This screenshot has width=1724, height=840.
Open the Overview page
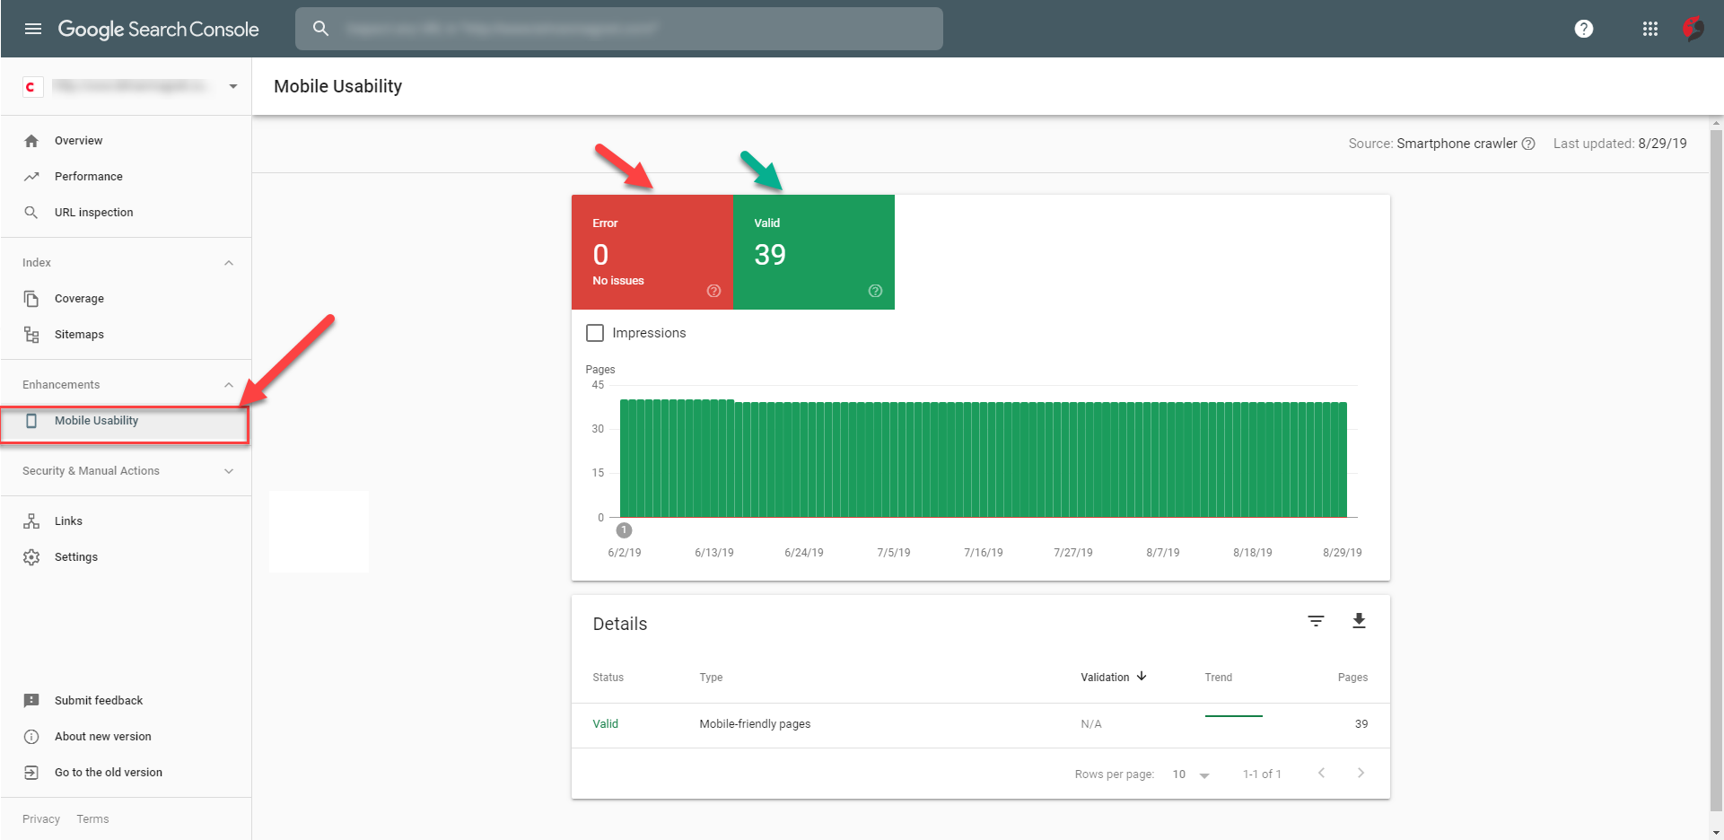pos(79,140)
